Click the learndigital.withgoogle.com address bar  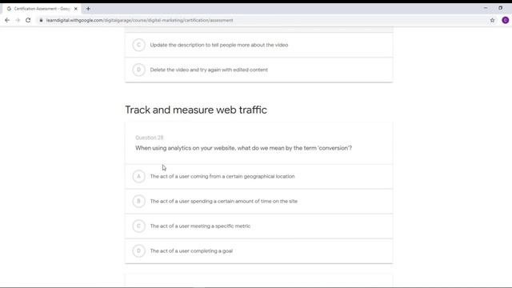pos(263,20)
